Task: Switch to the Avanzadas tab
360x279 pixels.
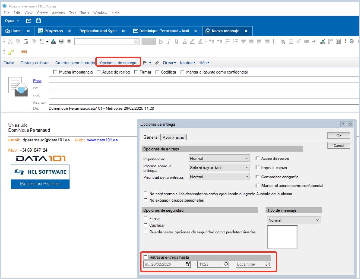Action: 173,137
